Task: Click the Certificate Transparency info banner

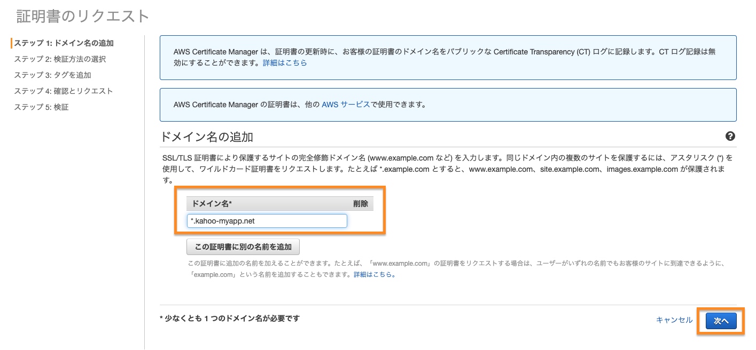Action: [x=448, y=58]
